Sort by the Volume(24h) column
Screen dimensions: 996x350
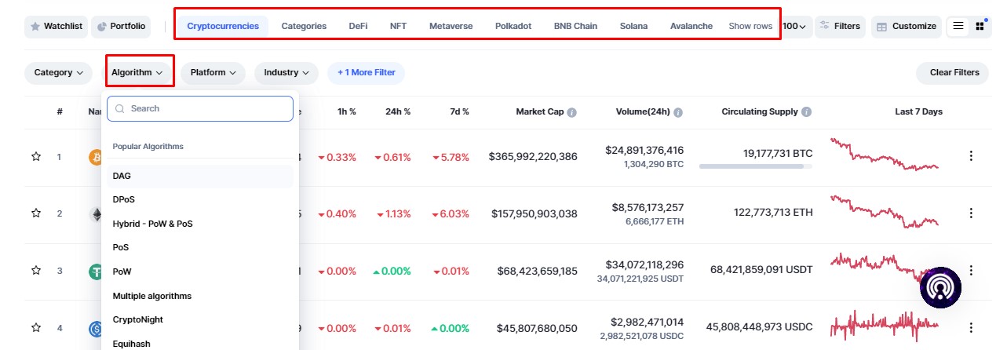pyautogui.click(x=643, y=112)
